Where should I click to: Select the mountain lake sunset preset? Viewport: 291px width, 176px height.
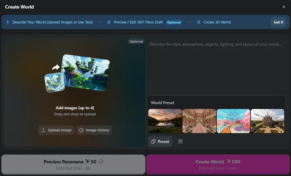click(165, 121)
